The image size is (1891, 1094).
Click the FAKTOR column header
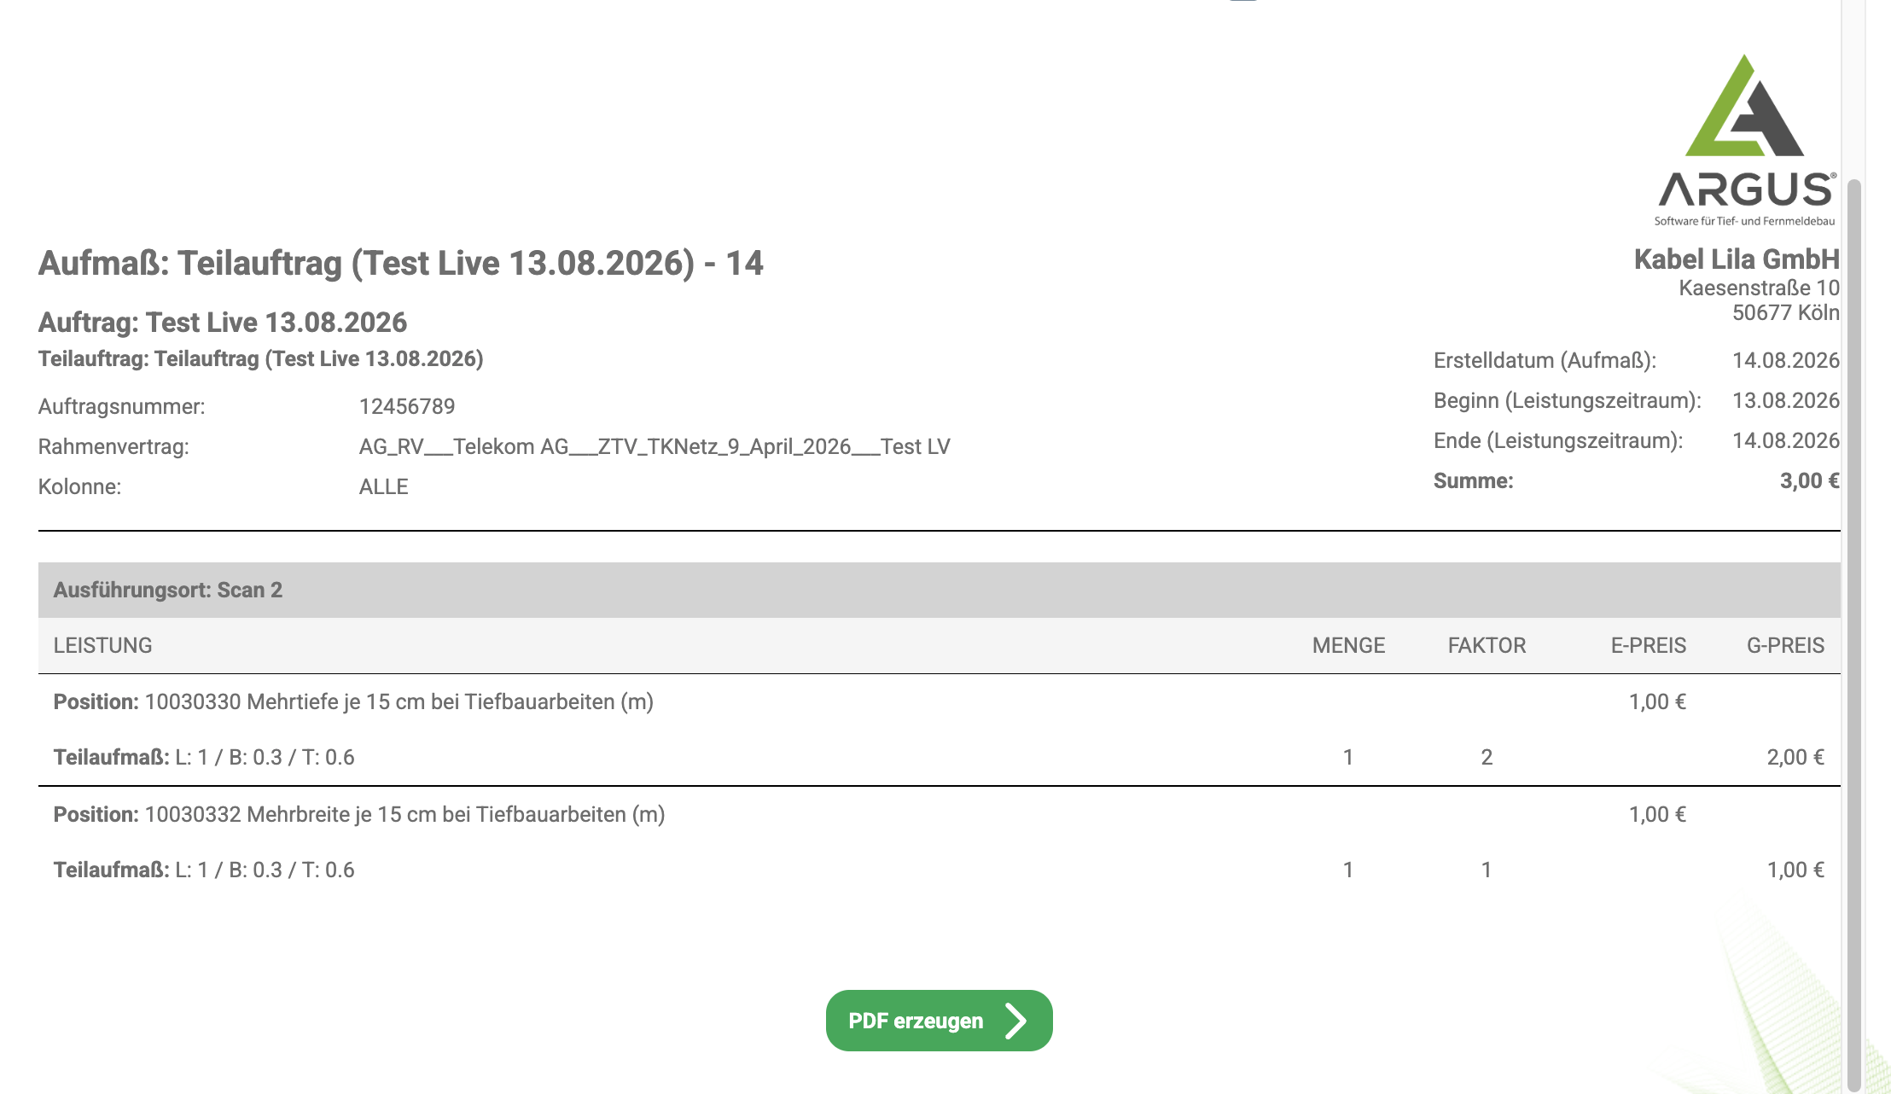1487,645
